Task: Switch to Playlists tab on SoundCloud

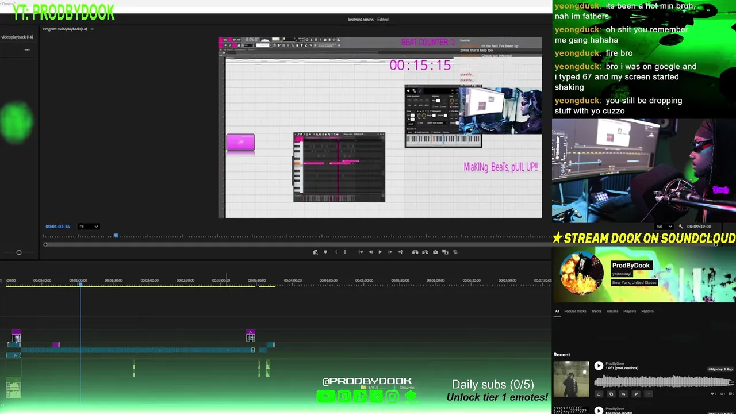Action: (630, 311)
